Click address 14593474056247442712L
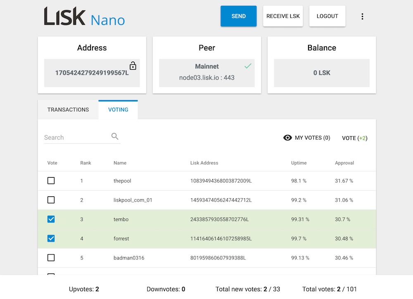 221,200
